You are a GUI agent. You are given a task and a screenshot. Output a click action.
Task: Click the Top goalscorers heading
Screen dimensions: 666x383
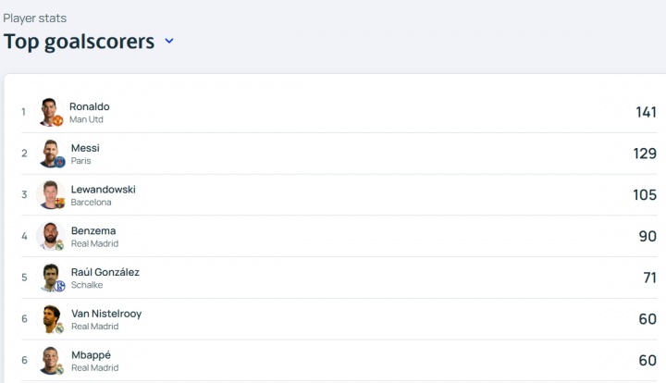[x=79, y=41]
